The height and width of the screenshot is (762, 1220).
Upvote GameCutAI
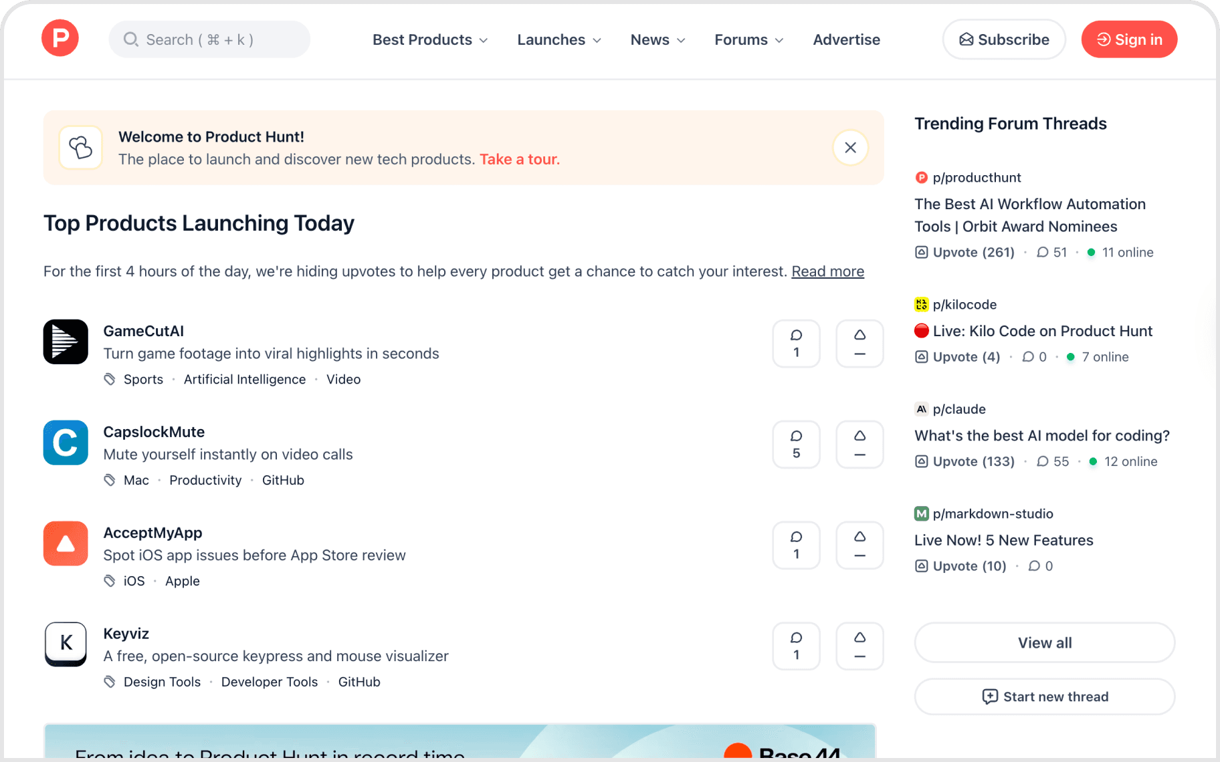[x=859, y=344]
